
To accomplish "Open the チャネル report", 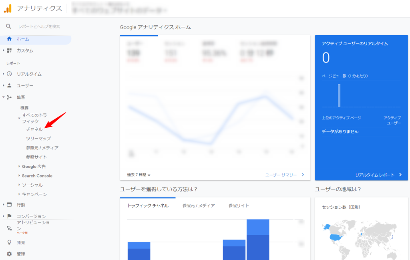I will (34, 129).
